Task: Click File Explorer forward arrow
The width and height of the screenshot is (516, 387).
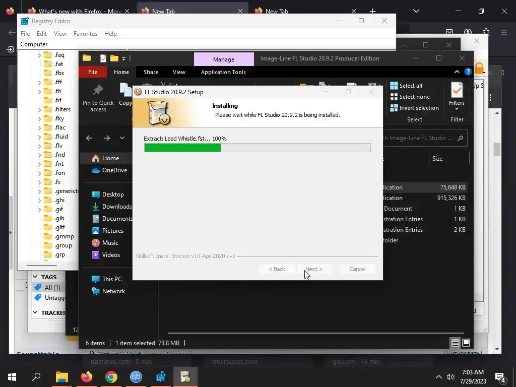Action: click(x=107, y=138)
